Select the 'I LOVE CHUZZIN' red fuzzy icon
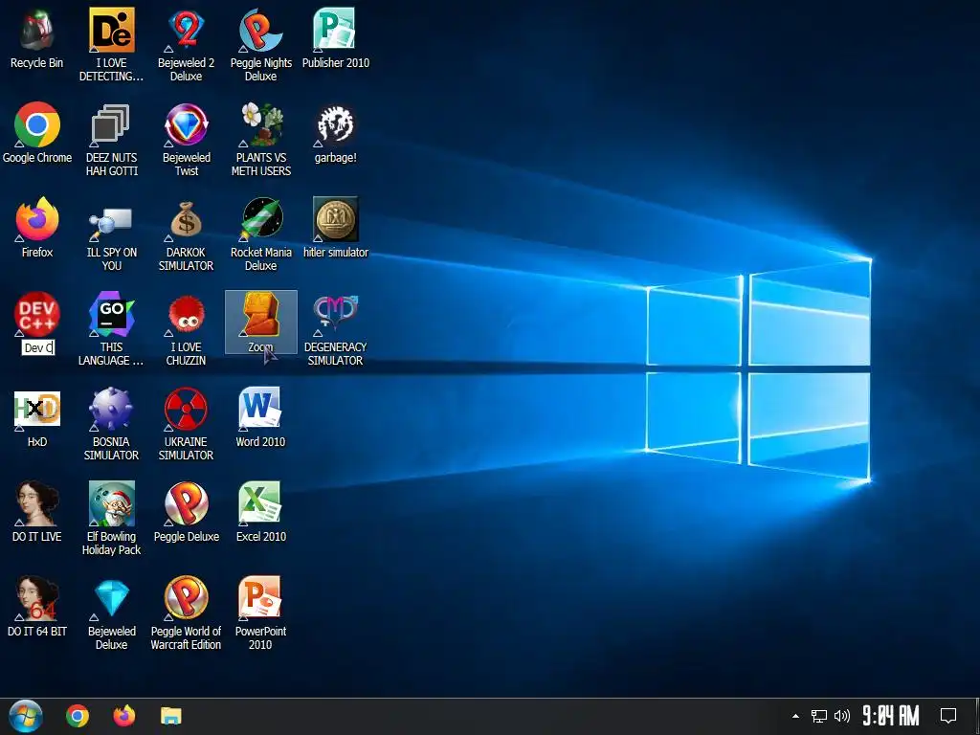980x735 pixels. coord(187,314)
